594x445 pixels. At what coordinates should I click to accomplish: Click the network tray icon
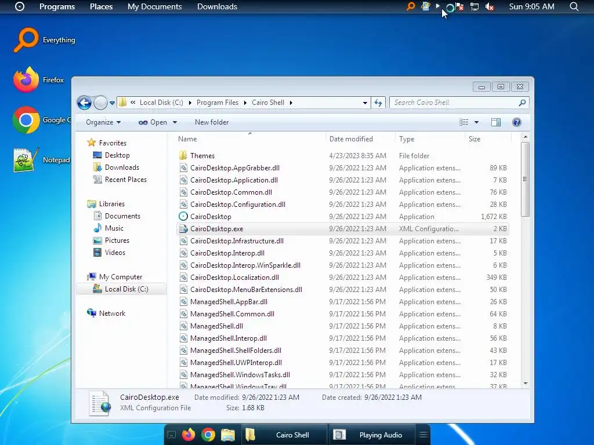[475, 6]
